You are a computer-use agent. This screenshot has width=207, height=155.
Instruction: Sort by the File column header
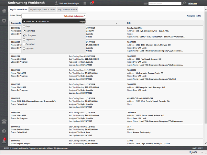point(129,23)
